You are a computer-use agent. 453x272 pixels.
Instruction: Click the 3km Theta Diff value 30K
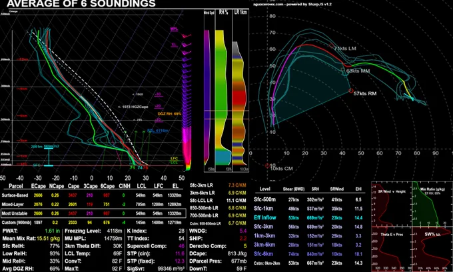pyautogui.click(x=117, y=246)
